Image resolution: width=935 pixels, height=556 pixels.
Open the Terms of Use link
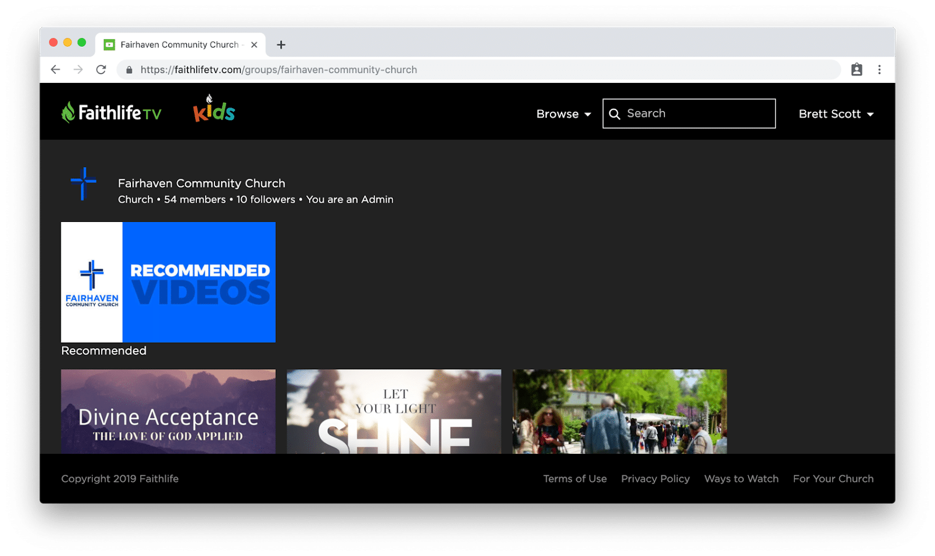(x=575, y=478)
